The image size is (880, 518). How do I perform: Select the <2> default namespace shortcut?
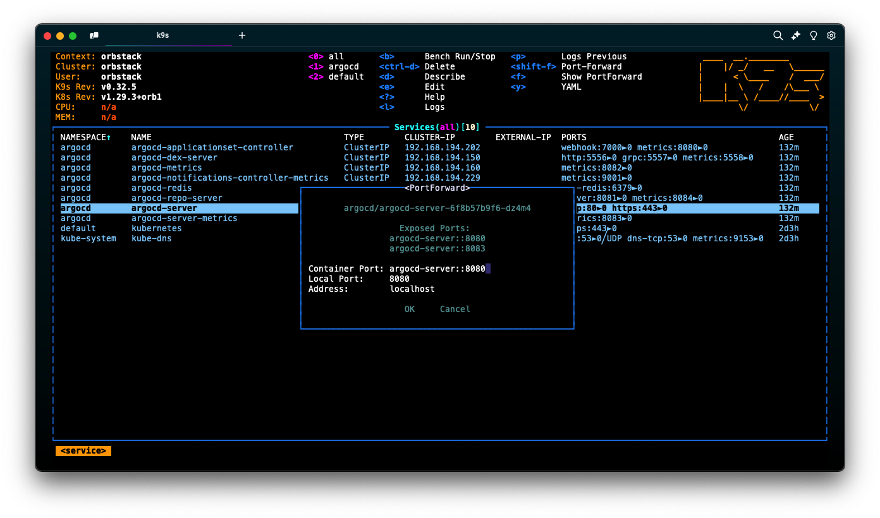pos(336,76)
